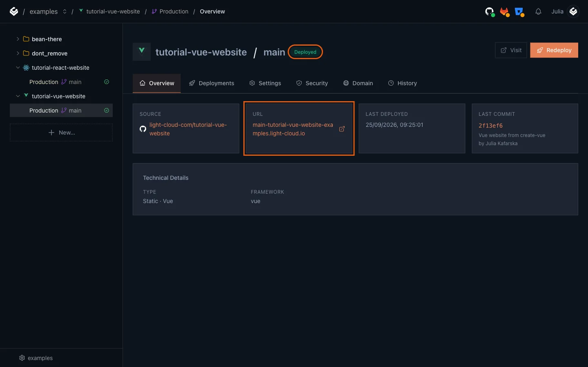Click the 'Vue website from create-vue' commit message

tap(512, 135)
